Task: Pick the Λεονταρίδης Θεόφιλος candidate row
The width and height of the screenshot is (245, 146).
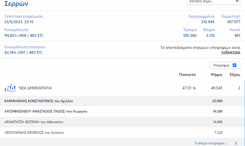Action: click(x=35, y=133)
